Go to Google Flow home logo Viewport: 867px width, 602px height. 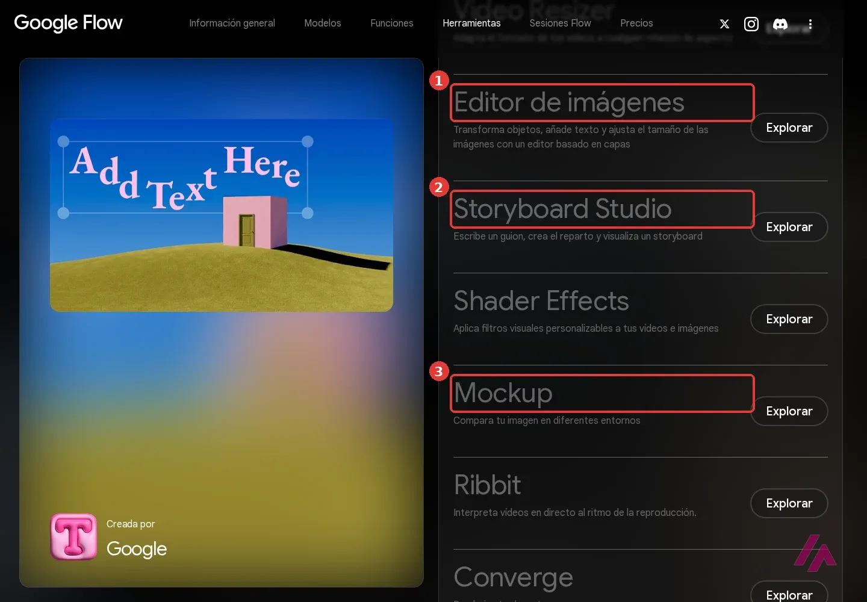pos(68,23)
